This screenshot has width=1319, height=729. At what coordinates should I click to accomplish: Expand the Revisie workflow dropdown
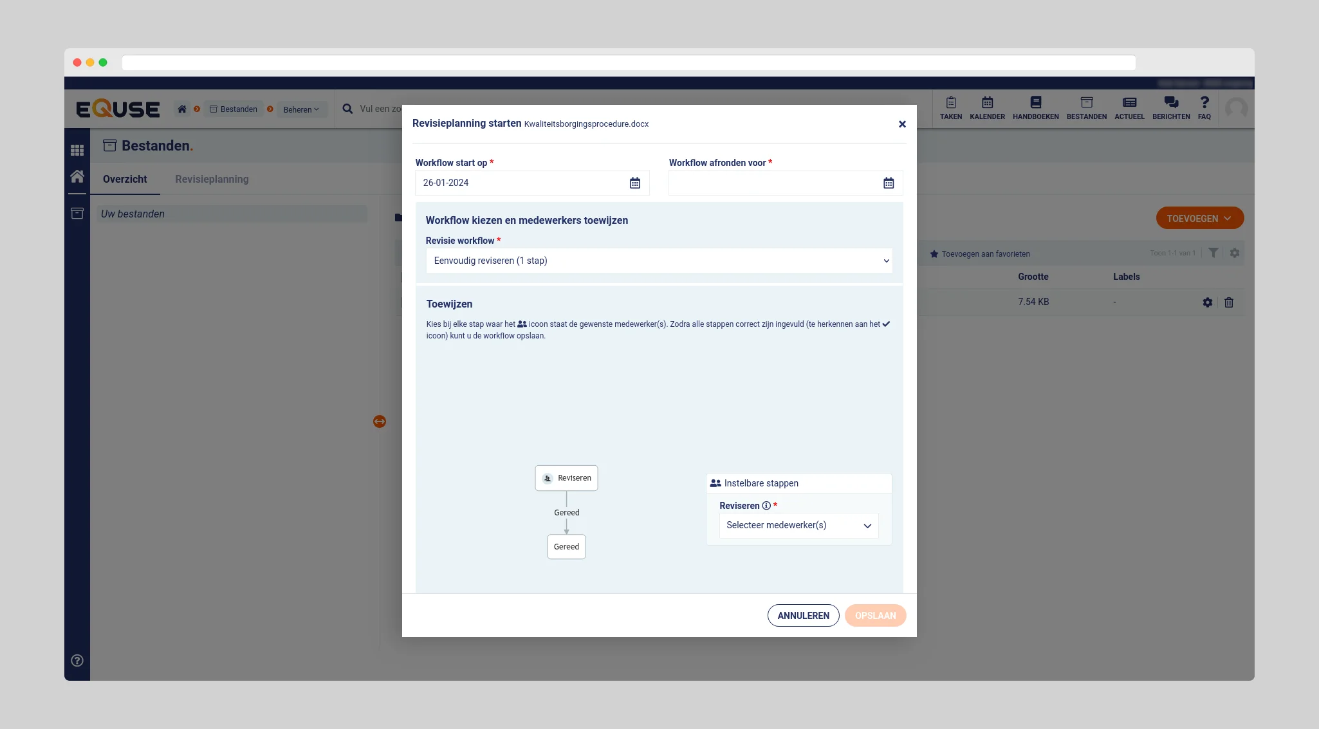[x=659, y=261]
